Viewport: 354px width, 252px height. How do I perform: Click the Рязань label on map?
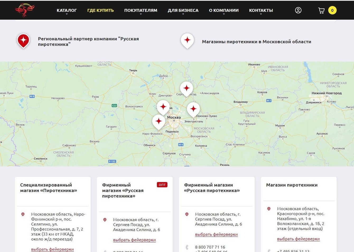coord(225,165)
